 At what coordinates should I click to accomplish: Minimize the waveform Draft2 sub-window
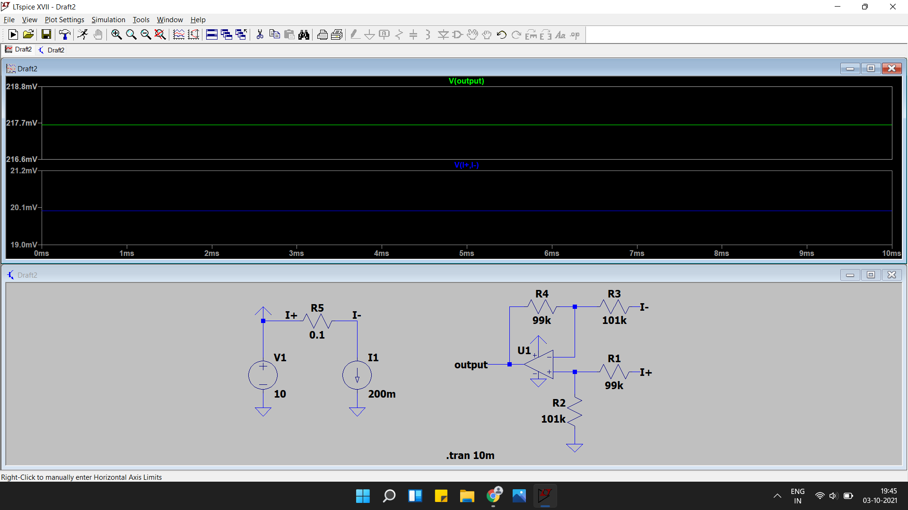[850, 68]
